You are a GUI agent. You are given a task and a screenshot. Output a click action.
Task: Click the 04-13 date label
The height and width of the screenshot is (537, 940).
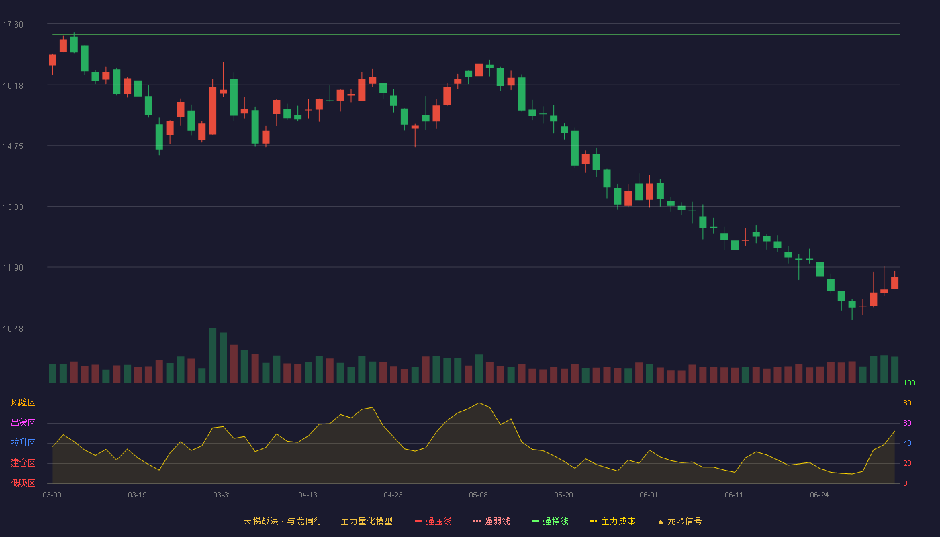click(x=308, y=495)
